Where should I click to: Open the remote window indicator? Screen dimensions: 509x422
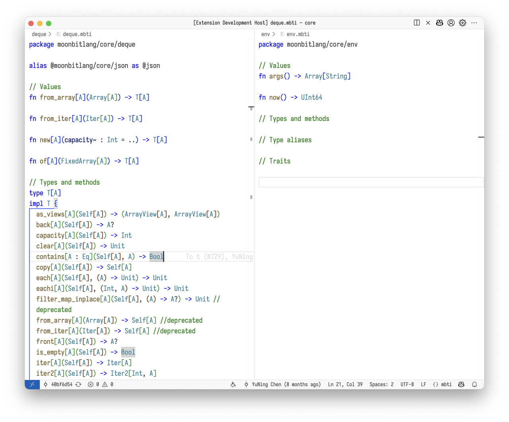pos(32,384)
